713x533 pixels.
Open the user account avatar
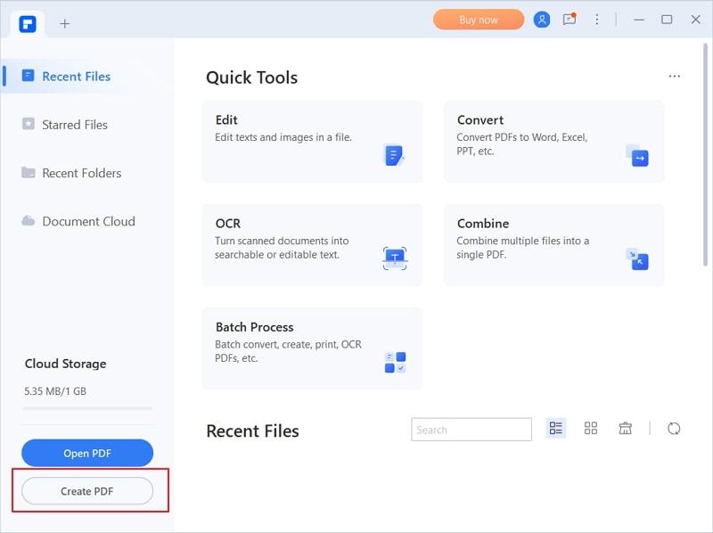542,20
